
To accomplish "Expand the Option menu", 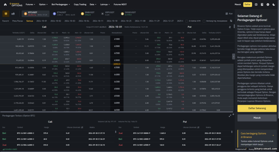I will [43, 4].
